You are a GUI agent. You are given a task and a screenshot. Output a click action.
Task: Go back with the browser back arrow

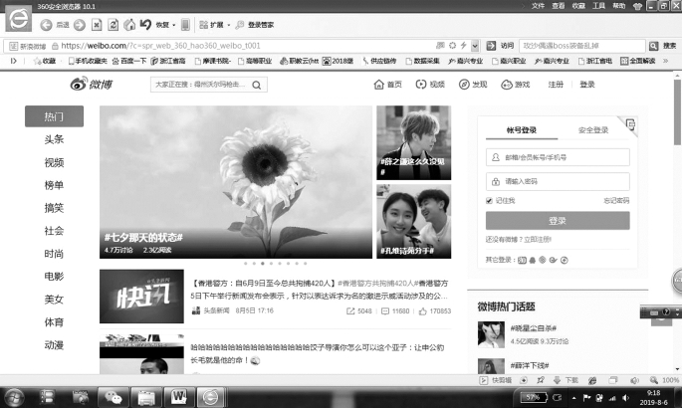tap(46, 25)
